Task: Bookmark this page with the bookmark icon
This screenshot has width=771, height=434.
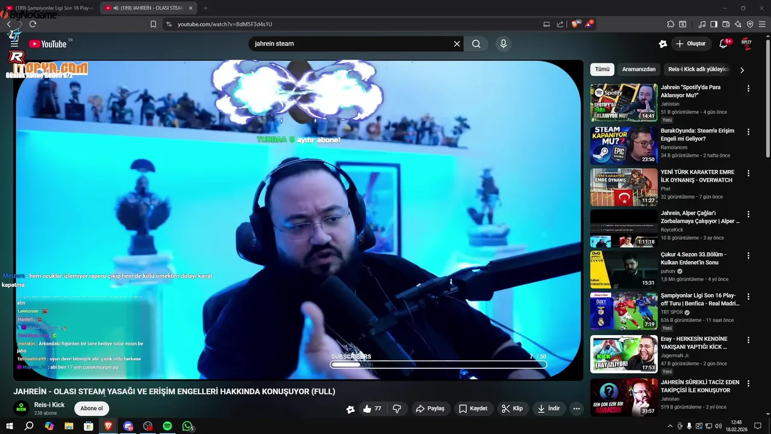Action: point(153,24)
